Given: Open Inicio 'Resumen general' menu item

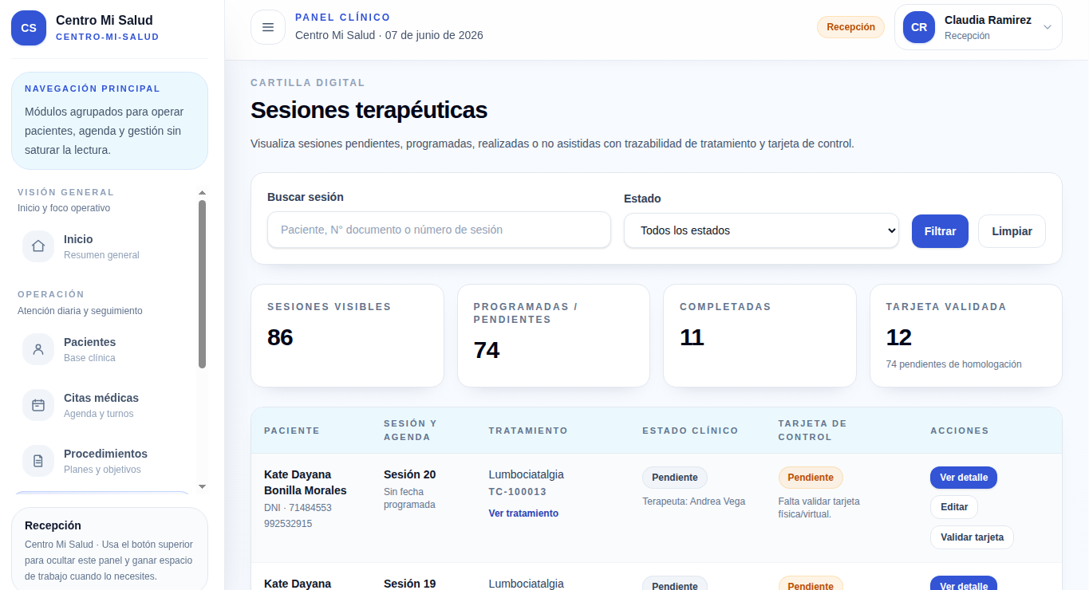Looking at the screenshot, I should 105,246.
